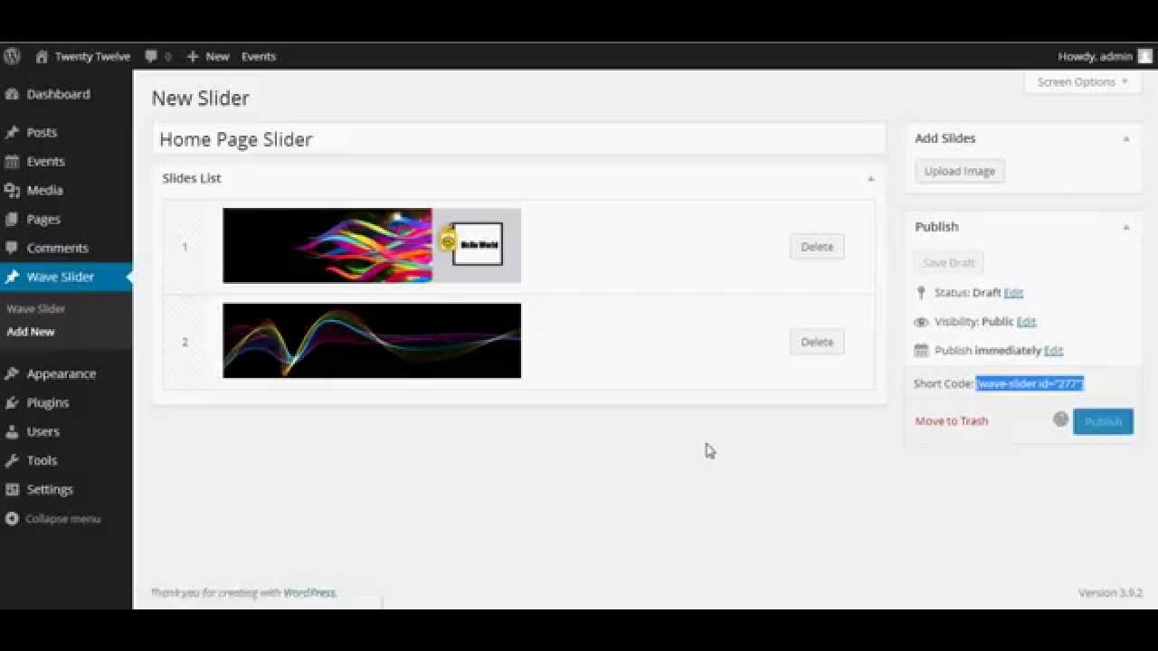Screen dimensions: 1158x651
Task: Click the Home Page Slider title field
Action: [x=519, y=139]
